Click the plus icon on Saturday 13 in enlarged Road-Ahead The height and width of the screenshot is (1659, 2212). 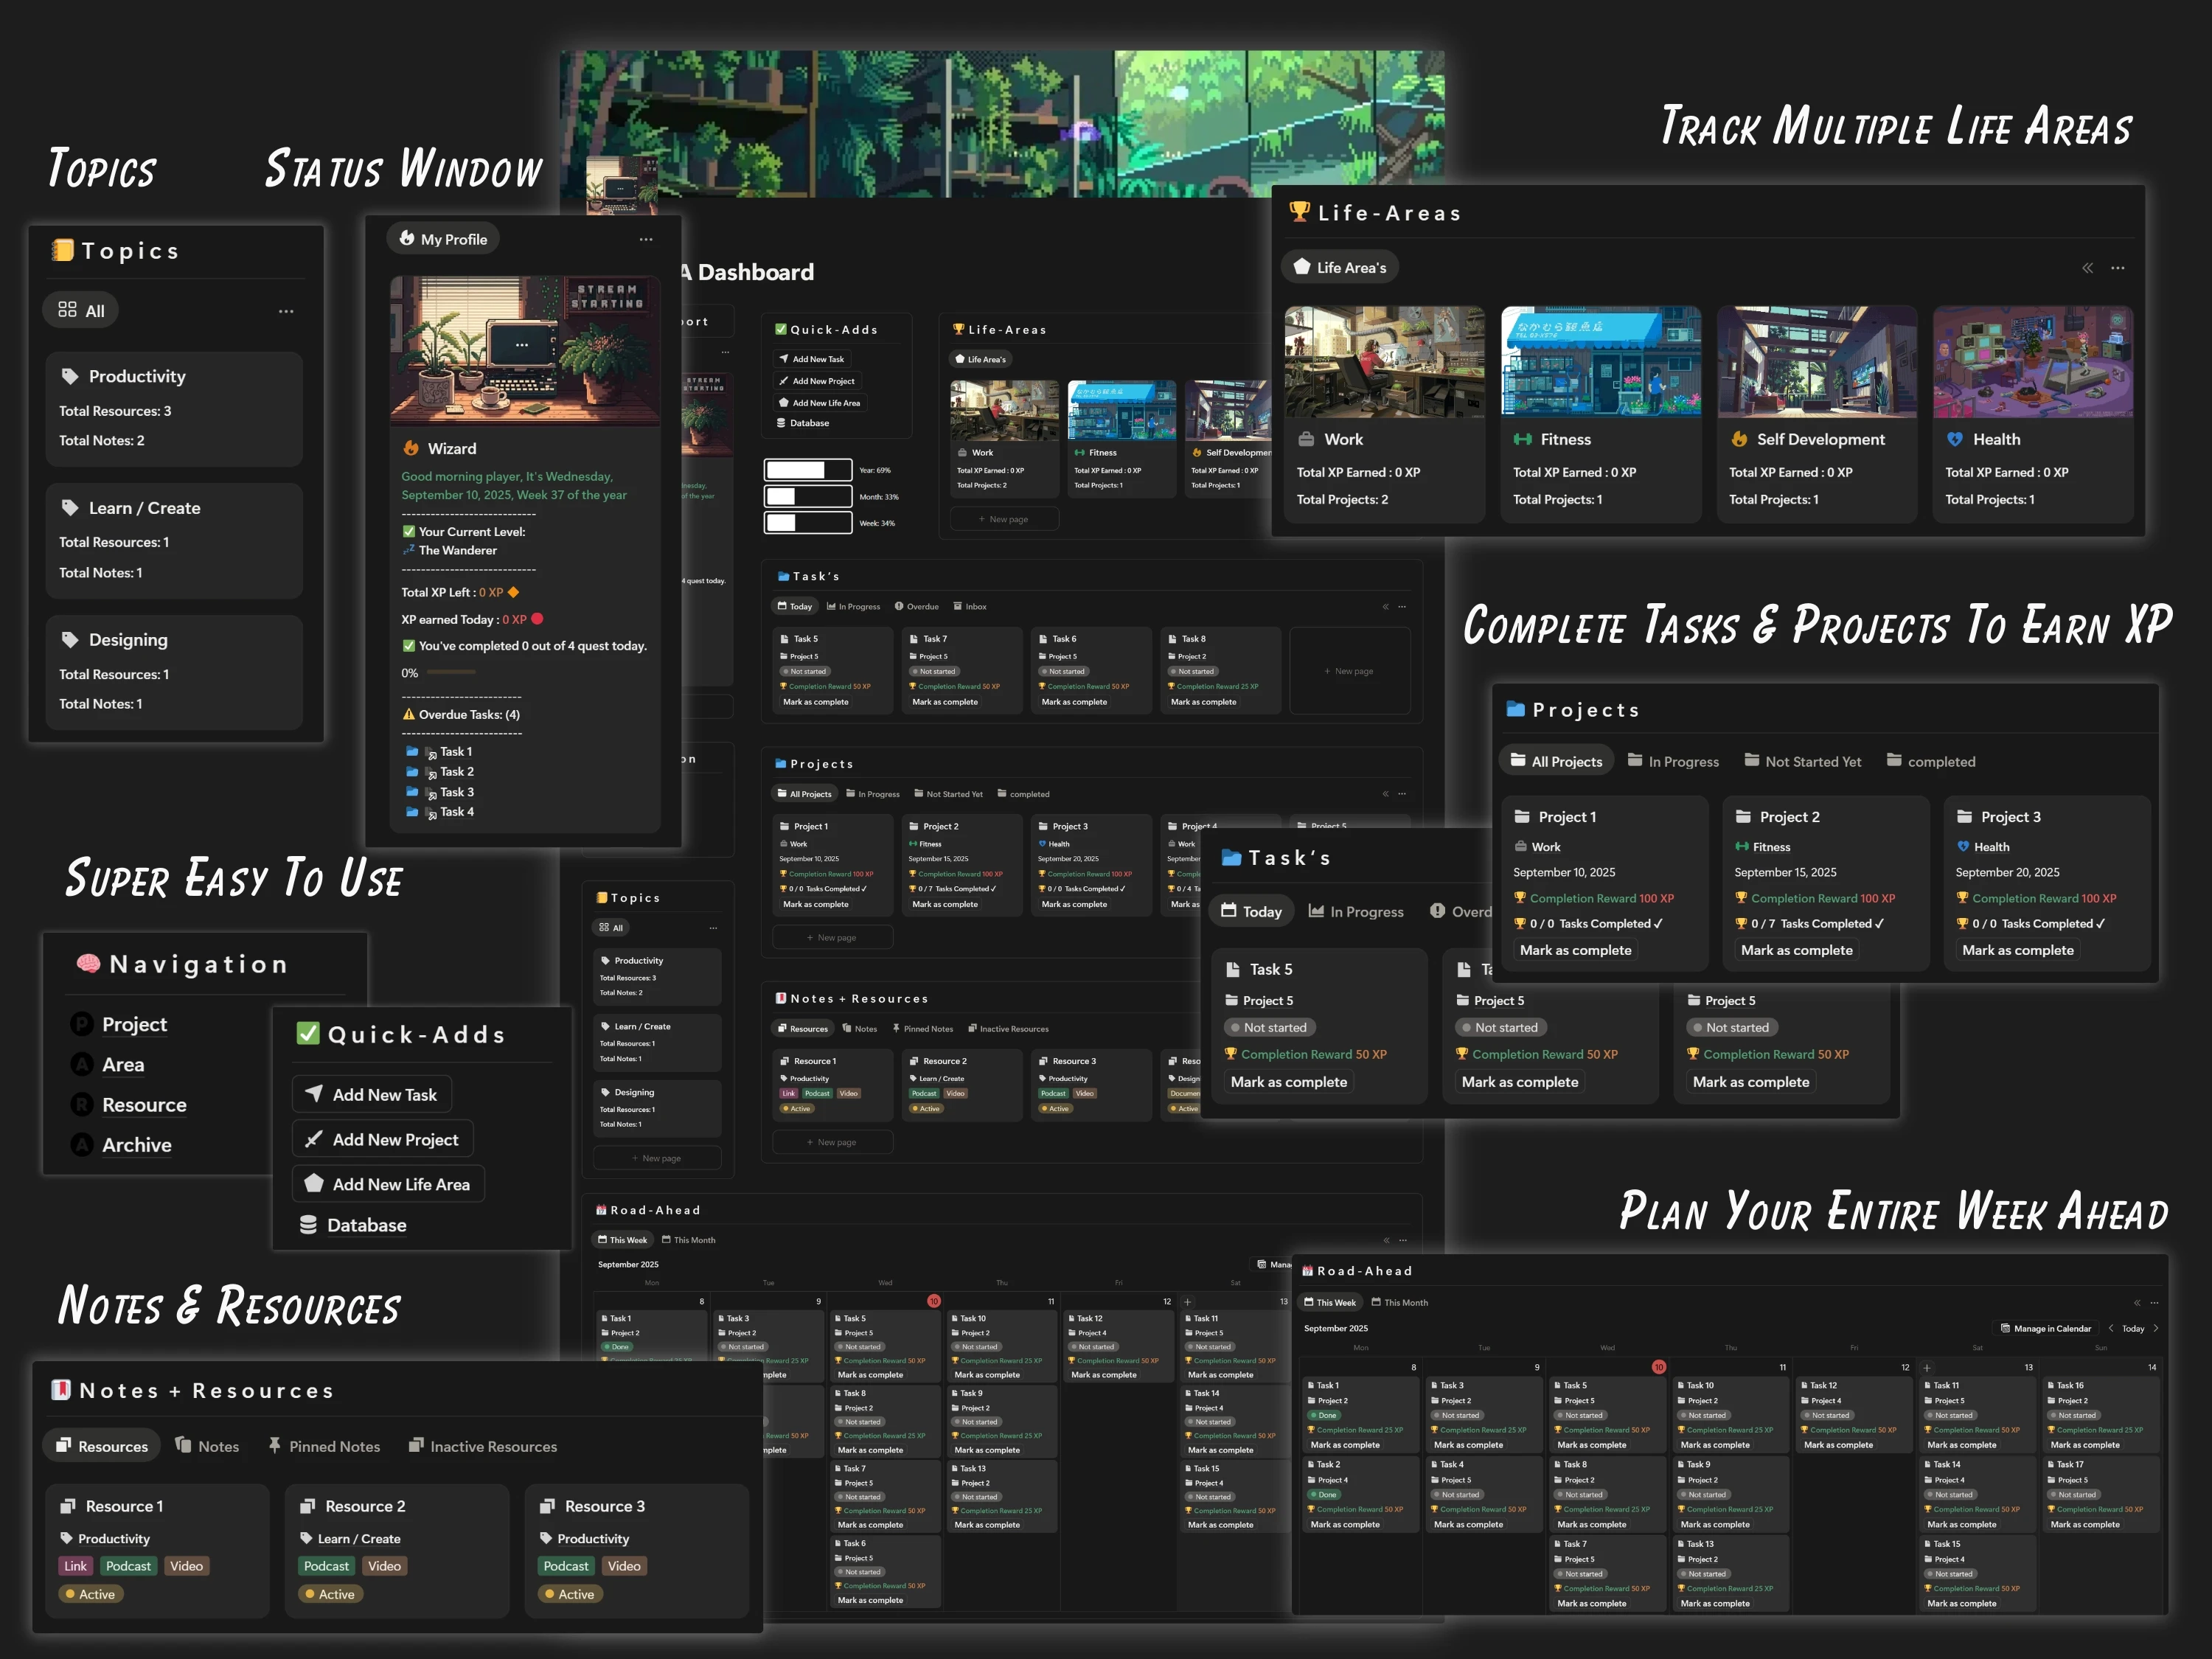[1927, 1367]
